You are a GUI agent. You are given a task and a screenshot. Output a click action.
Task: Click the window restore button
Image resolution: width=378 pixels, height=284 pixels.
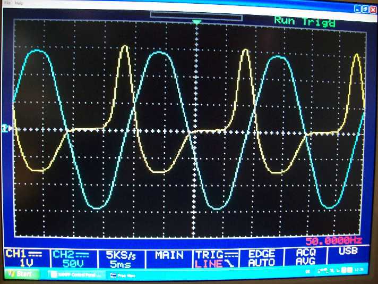(364, 9)
